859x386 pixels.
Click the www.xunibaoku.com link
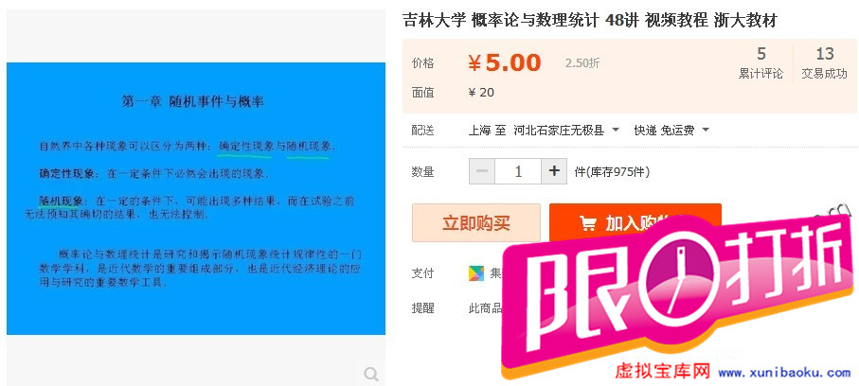point(784,373)
